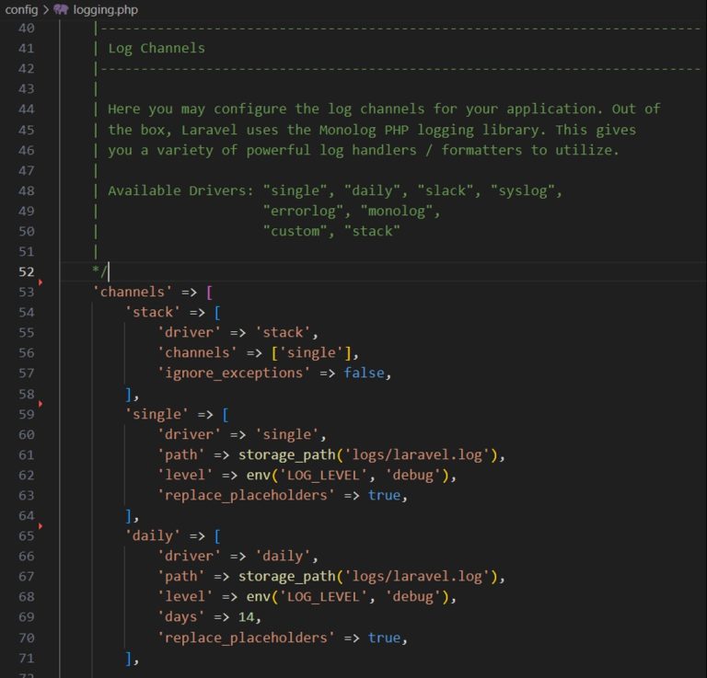
Task: Click line number 53 in gutter
Action: (26, 292)
